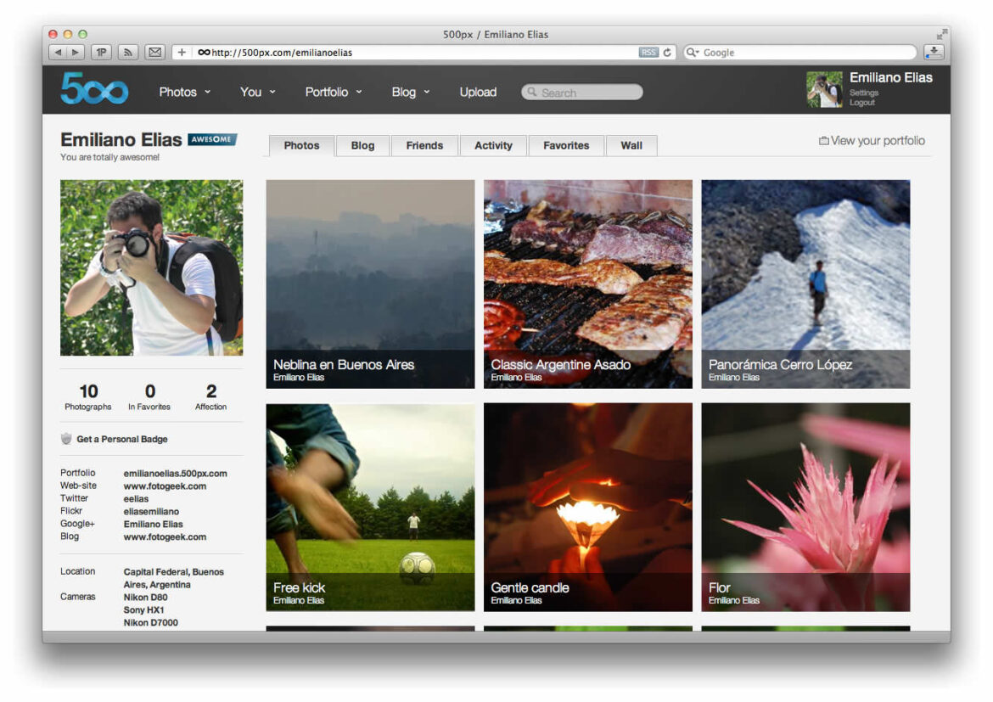Switch to the Favorites tab
Image resolution: width=993 pixels, height=702 pixels.
pyautogui.click(x=566, y=145)
